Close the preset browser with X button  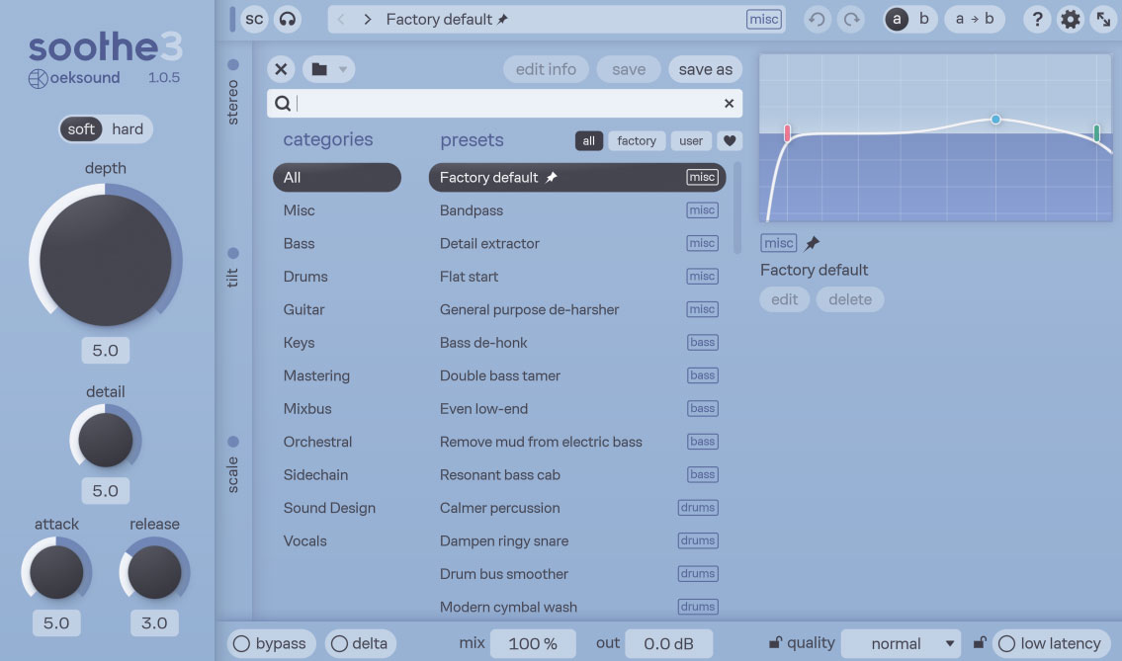[281, 69]
